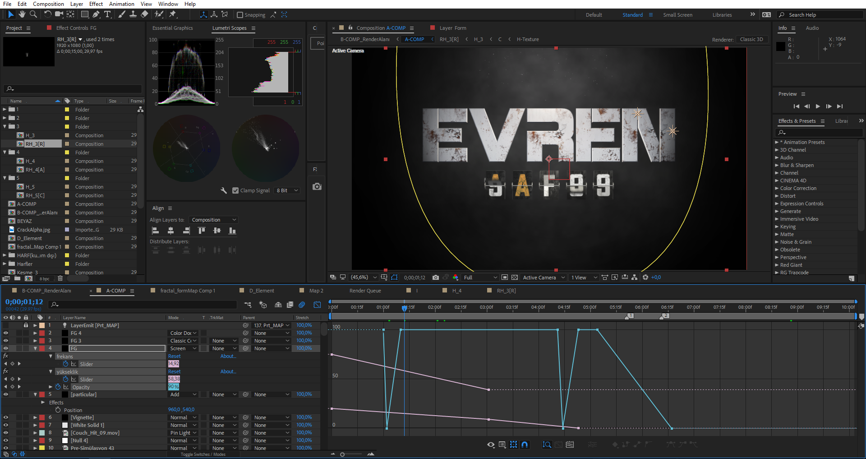Open the Full resolution dropdown
Screen dimensions: 866x459
(480, 278)
